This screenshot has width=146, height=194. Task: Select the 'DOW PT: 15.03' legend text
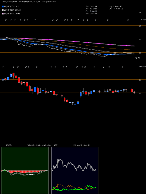pyautogui.click(x=12, y=14)
